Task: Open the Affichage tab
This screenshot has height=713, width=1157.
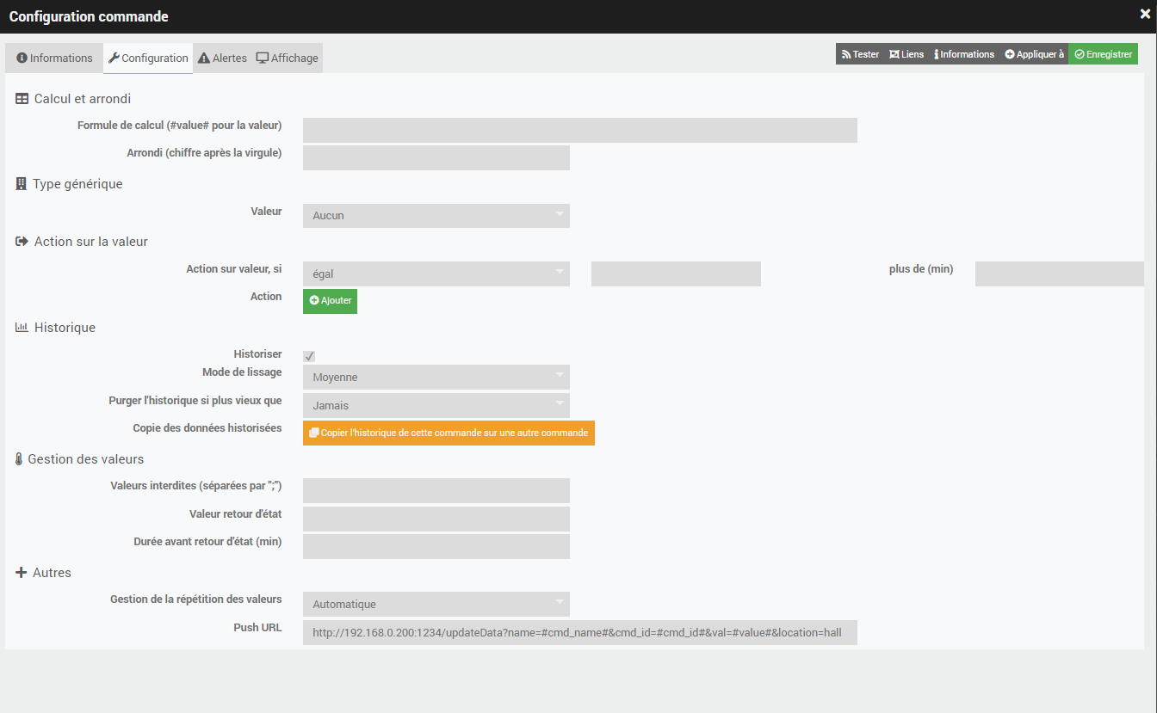Action: click(288, 58)
